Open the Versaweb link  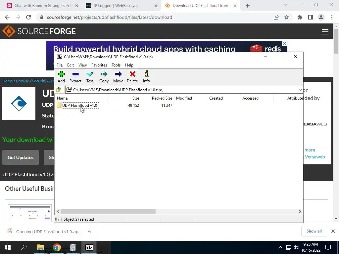pyautogui.click(x=315, y=157)
